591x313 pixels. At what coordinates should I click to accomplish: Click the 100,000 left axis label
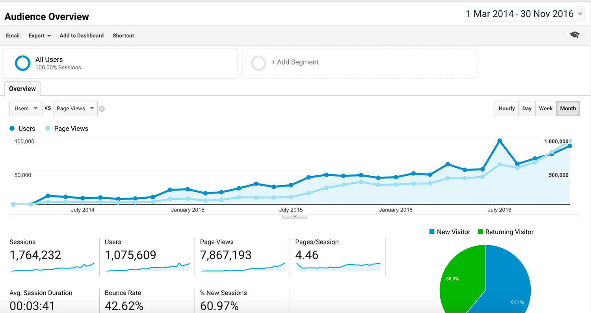coord(24,142)
